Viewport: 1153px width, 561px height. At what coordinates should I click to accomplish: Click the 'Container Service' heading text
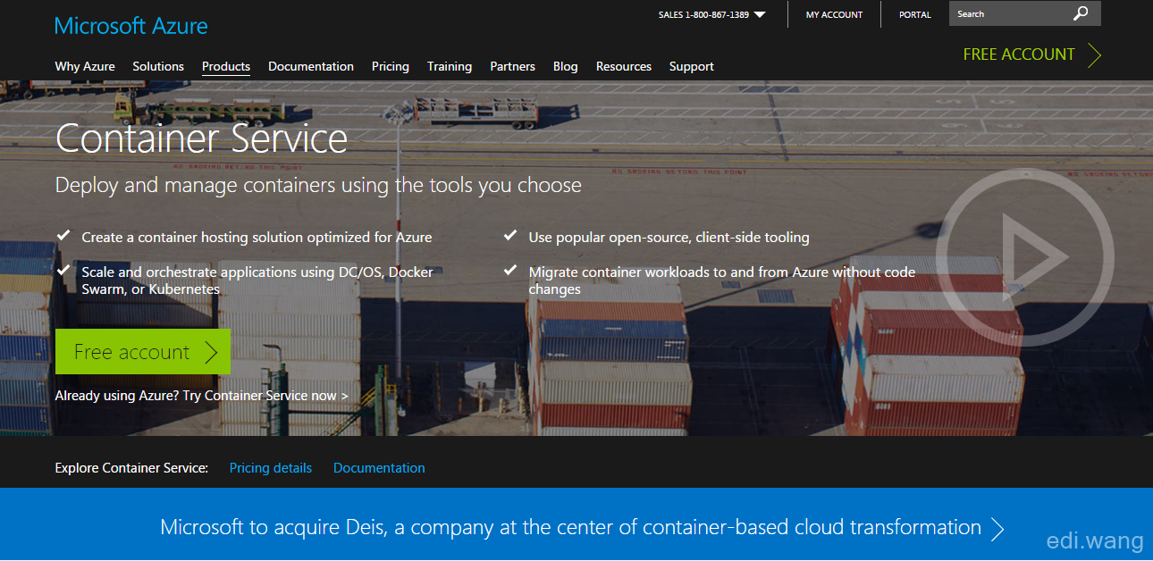201,138
